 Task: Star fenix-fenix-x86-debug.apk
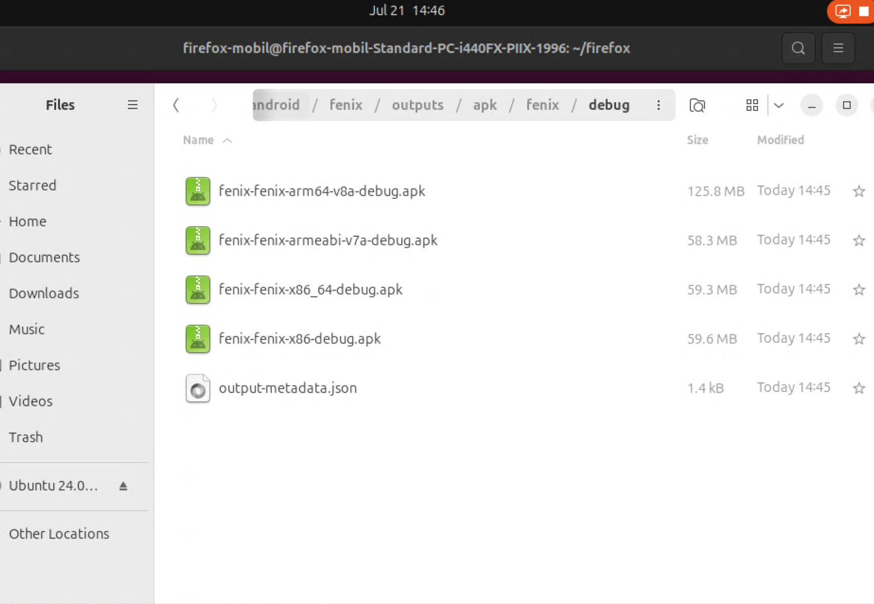(x=859, y=339)
